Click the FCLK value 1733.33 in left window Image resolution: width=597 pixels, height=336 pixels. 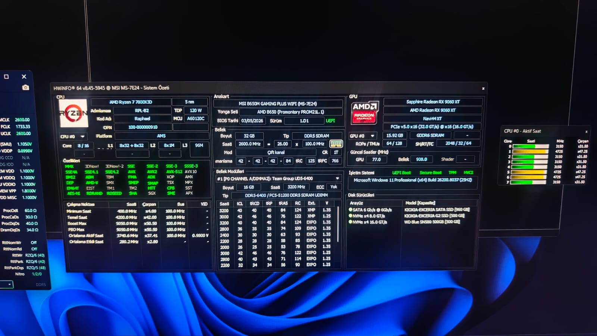23,127
